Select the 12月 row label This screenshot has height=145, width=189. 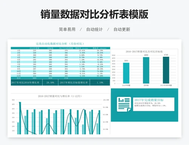pos(19,76)
